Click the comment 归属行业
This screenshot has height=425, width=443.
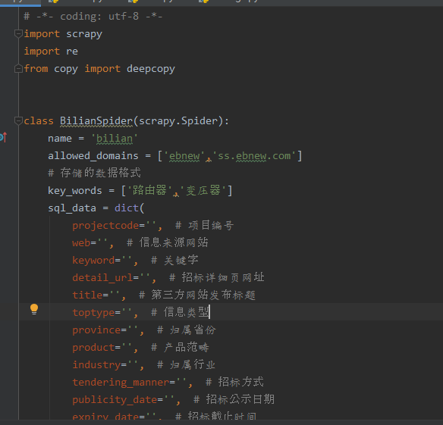(x=187, y=365)
